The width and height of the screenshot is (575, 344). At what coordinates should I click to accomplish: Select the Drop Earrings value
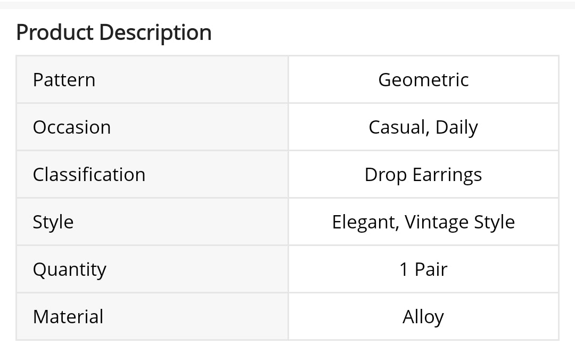click(423, 175)
